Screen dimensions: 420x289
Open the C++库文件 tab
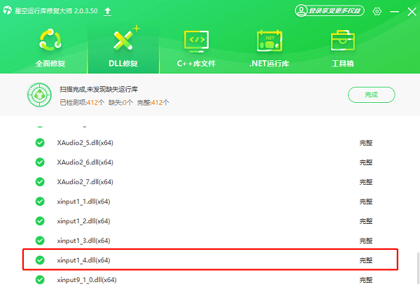point(196,49)
